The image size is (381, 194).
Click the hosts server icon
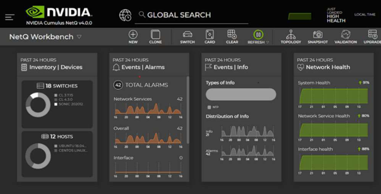click(45, 137)
